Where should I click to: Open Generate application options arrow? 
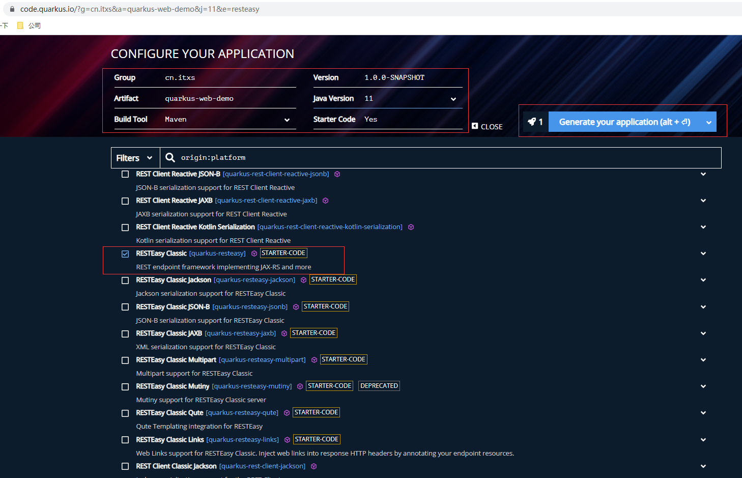pyautogui.click(x=708, y=122)
